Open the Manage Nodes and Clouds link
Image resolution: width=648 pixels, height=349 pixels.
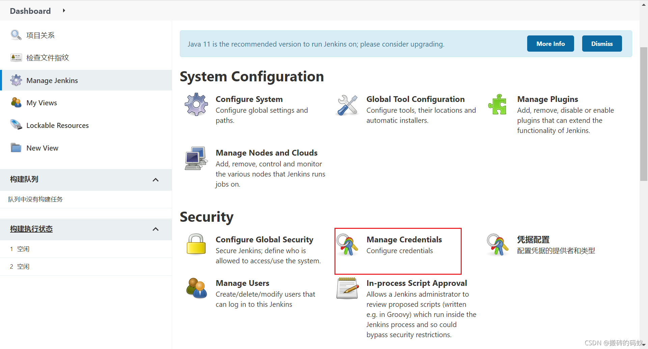pos(267,153)
